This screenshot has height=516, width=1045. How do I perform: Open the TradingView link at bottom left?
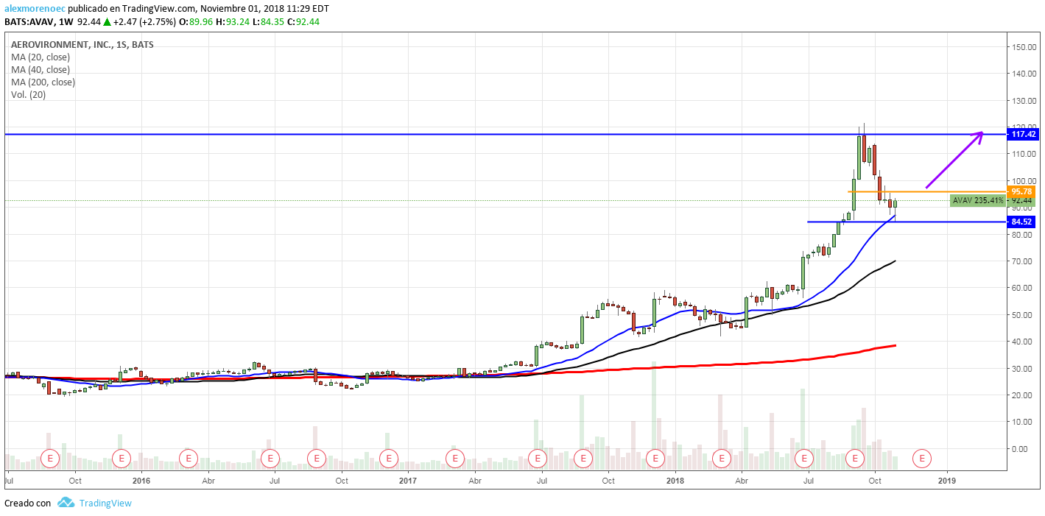point(105,503)
